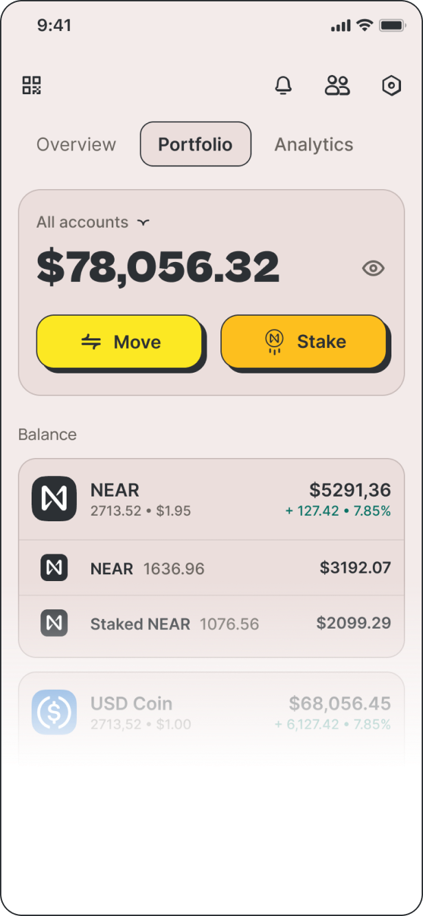
Task: Open the contacts people icon
Action: click(337, 85)
